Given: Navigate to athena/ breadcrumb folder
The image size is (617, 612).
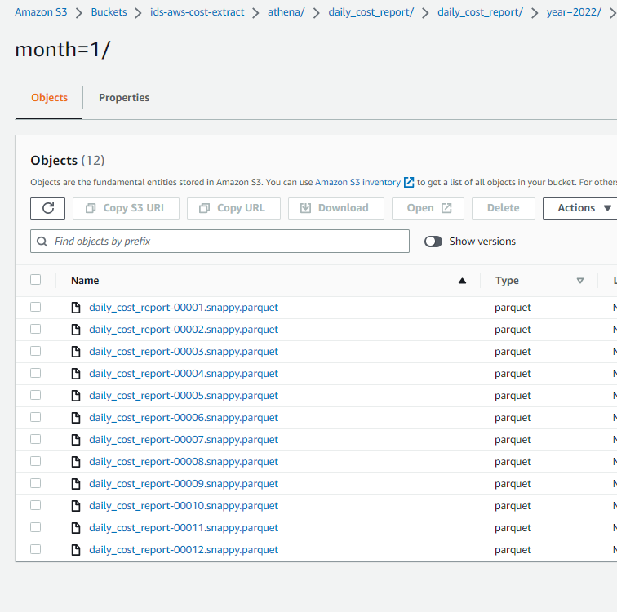Looking at the screenshot, I should point(286,12).
